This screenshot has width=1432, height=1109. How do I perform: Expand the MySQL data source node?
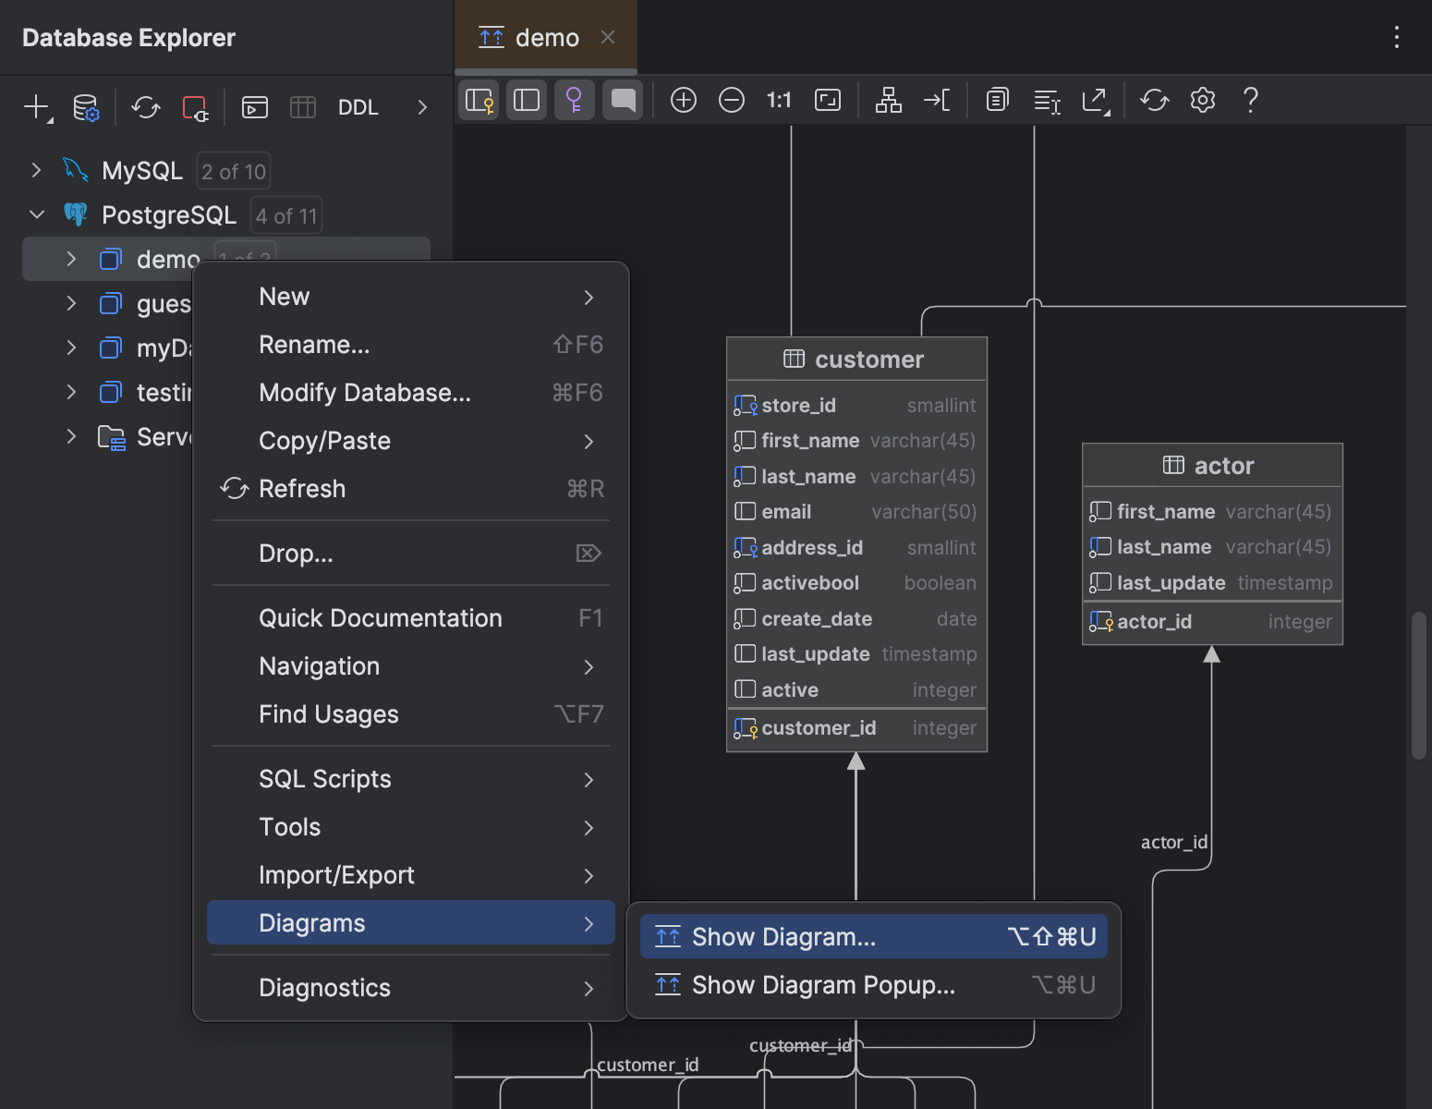(x=36, y=170)
